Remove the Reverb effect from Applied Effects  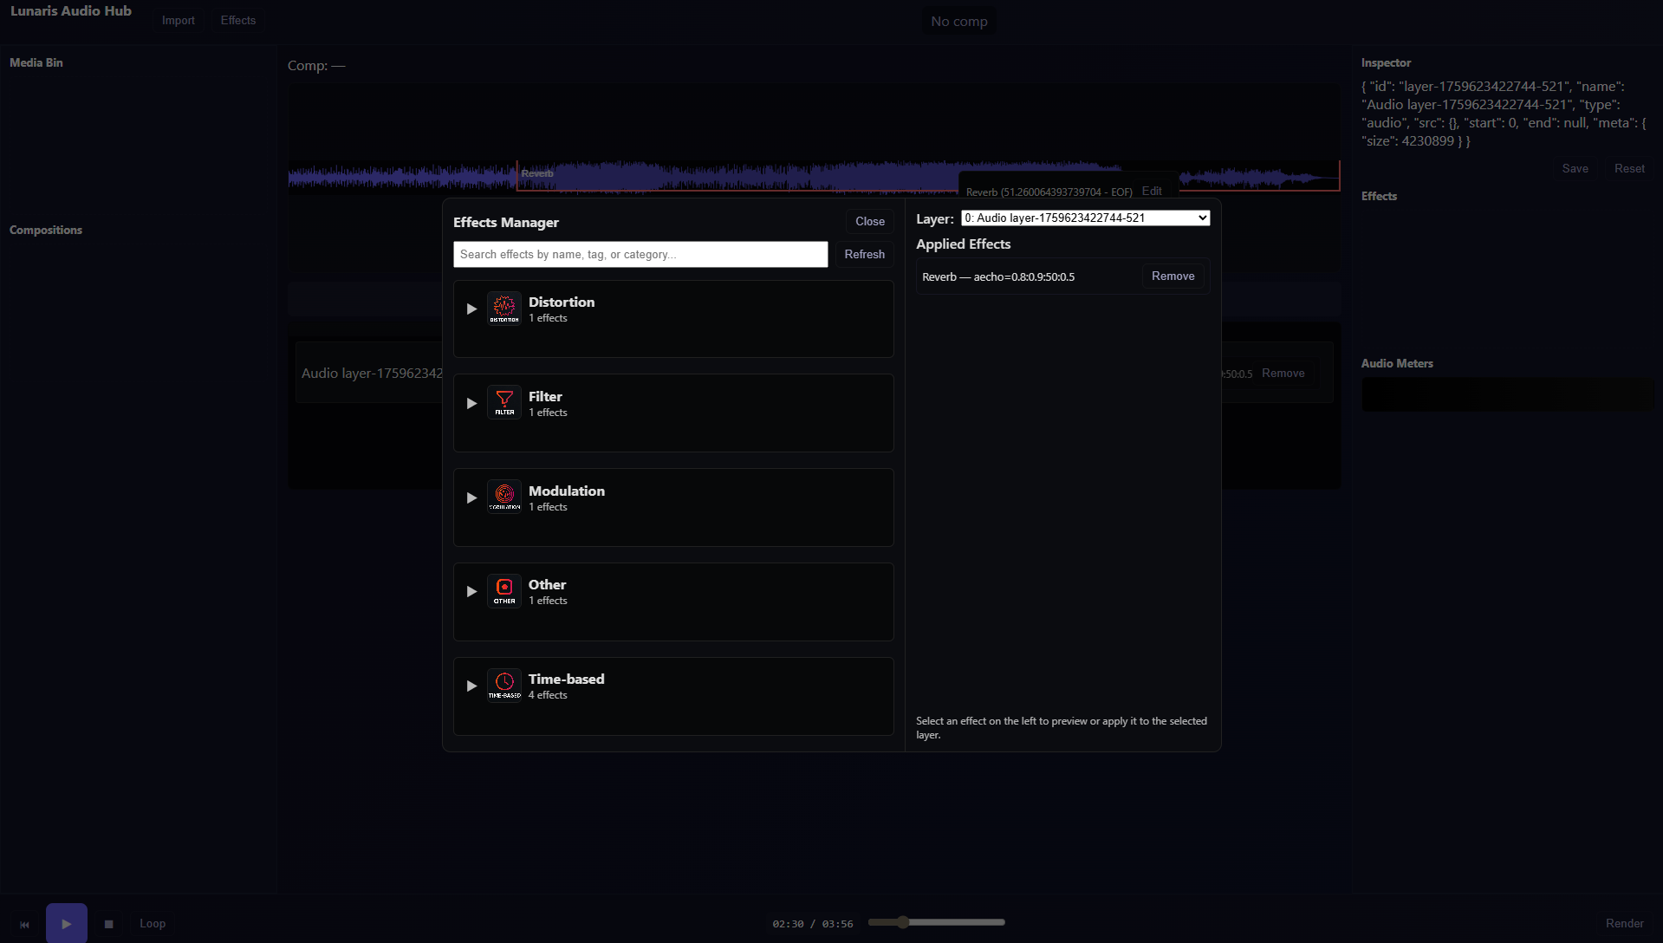tap(1173, 276)
